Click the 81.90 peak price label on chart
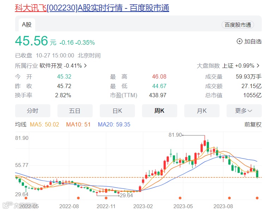The height and width of the screenshot is (211, 278). coord(175,135)
